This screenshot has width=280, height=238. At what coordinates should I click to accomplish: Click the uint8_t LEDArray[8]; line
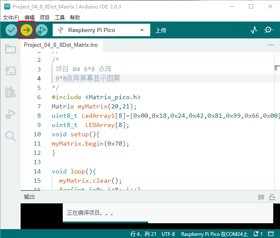pos(91,125)
